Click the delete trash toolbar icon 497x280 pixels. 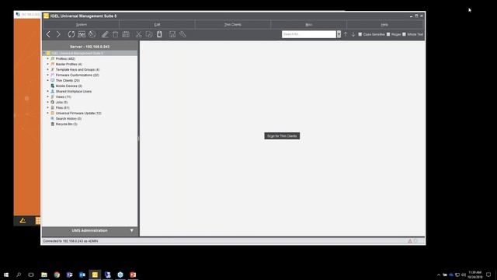(x=116, y=34)
